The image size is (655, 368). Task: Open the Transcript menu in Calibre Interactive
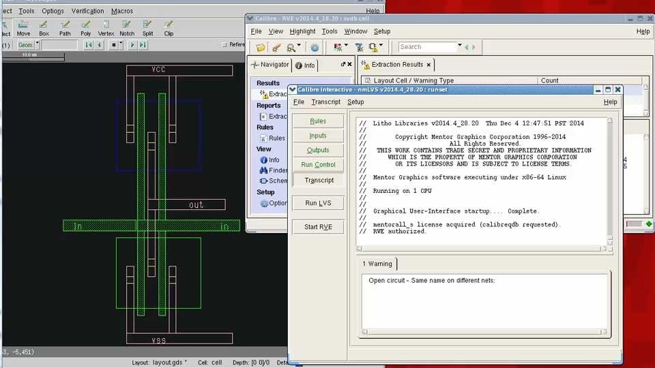pos(325,102)
